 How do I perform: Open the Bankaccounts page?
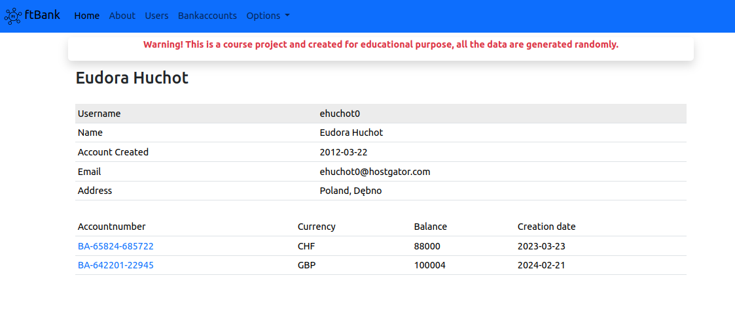click(207, 16)
